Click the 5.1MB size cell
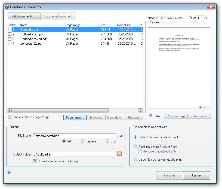222x189 pixels. [105, 44]
